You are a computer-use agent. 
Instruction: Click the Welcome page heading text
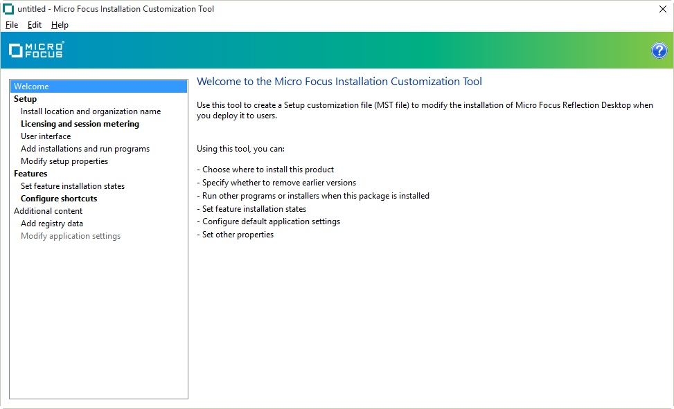(339, 82)
